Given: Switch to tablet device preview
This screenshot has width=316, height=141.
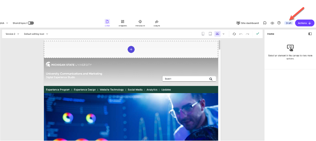Looking at the screenshot, I should pyautogui.click(x=210, y=34).
